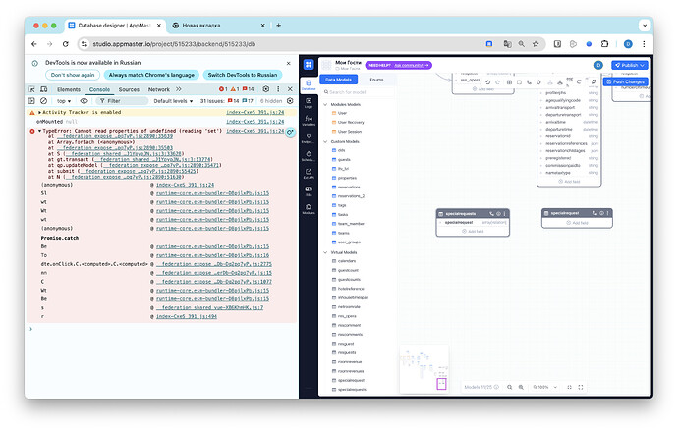Open the Publish dropdown button
The width and height of the screenshot is (678, 430).
coord(630,65)
